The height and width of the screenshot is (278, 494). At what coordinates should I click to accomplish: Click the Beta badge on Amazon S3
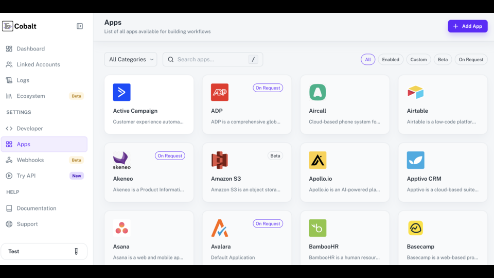point(275,155)
